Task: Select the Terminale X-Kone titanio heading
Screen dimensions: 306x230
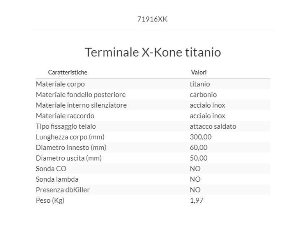Action: point(153,52)
